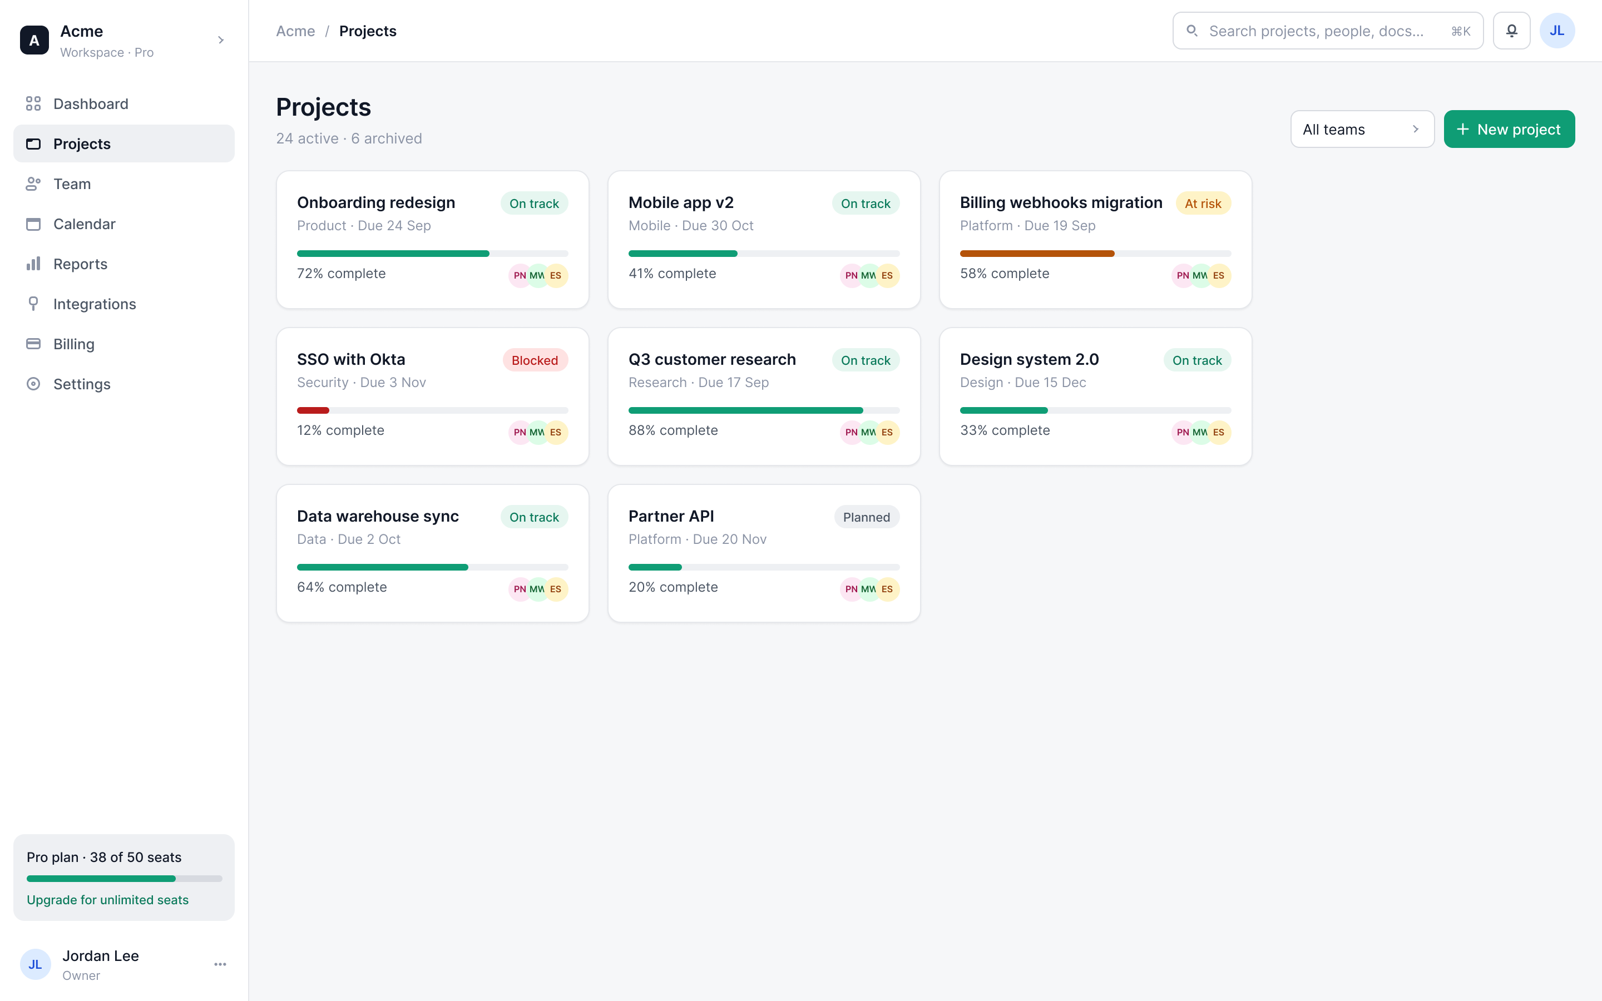Open Q3 customer research title

click(713, 359)
